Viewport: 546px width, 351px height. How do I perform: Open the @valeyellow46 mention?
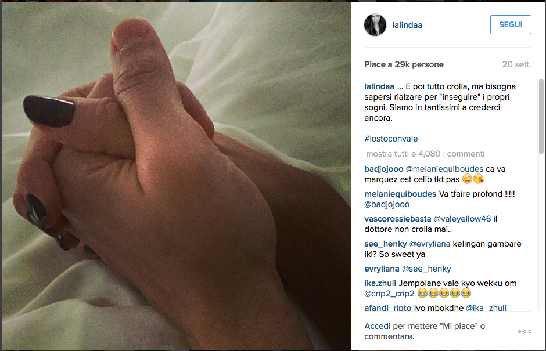462,219
